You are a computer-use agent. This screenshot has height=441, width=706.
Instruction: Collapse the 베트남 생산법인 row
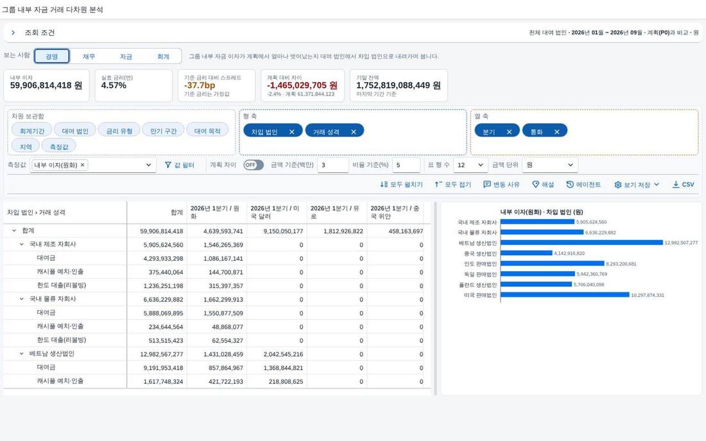tap(22, 354)
